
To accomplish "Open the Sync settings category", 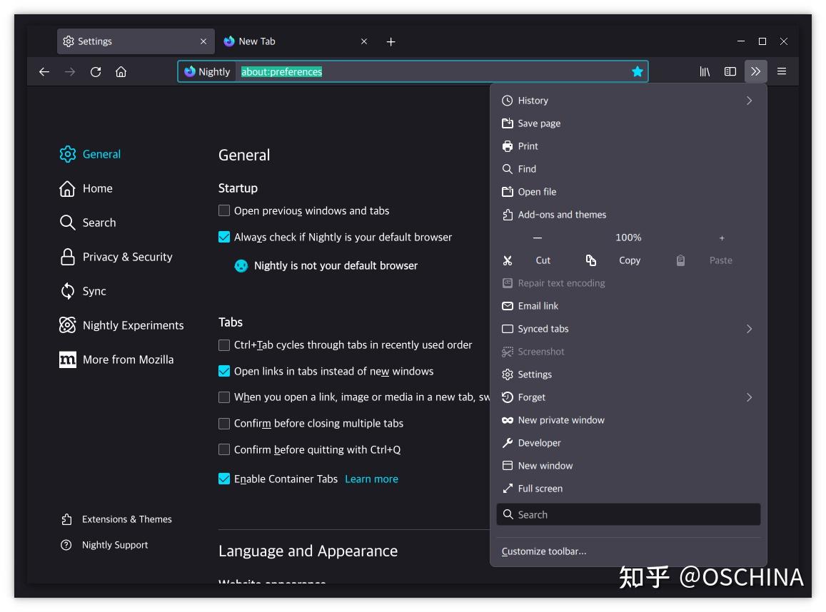I will tap(83, 291).
